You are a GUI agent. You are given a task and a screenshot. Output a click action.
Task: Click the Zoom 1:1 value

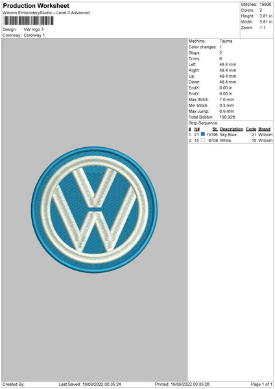[x=262, y=28]
